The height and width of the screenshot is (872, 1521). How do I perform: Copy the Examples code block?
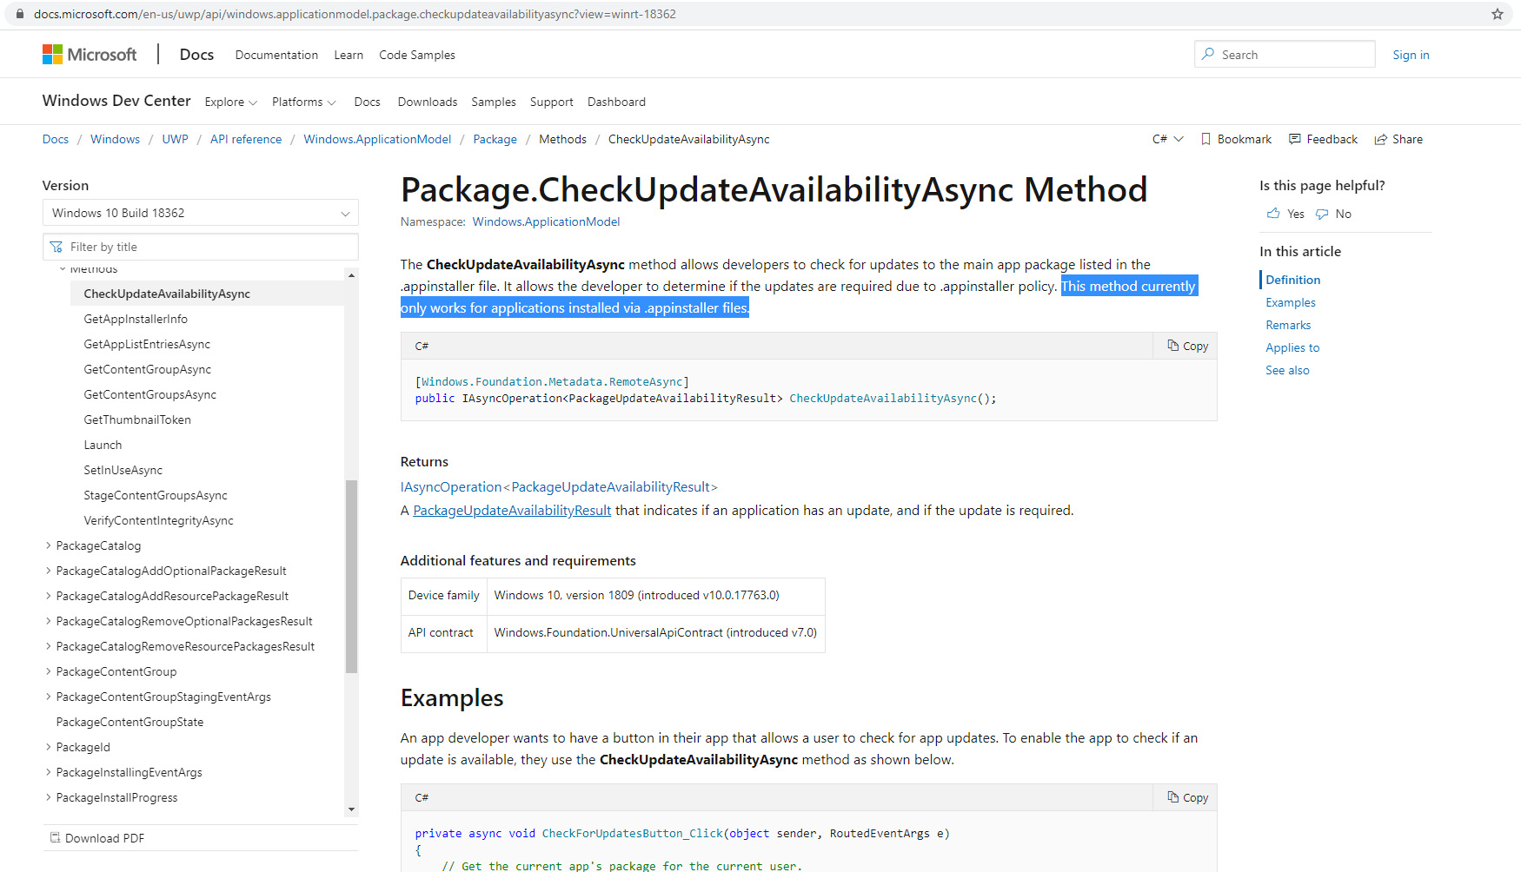click(x=1187, y=797)
